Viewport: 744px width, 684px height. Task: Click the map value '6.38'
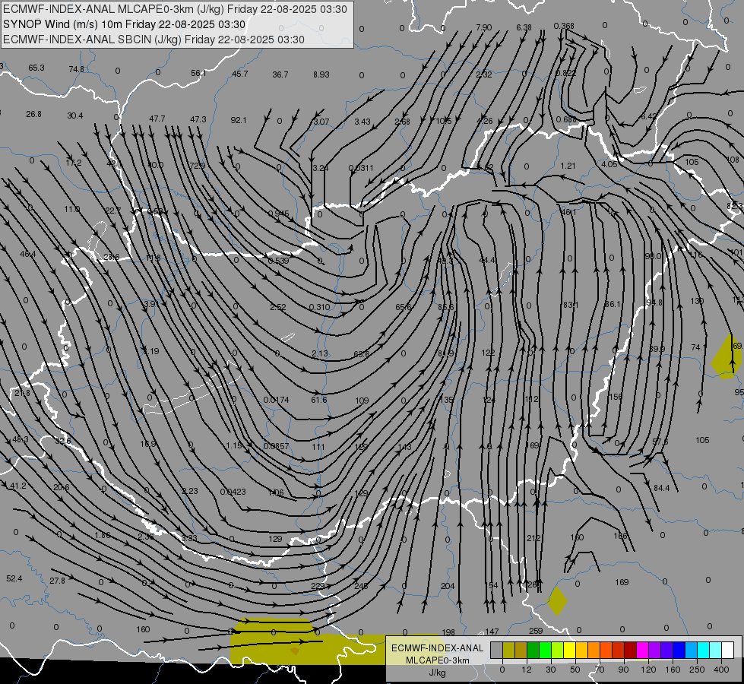click(524, 27)
